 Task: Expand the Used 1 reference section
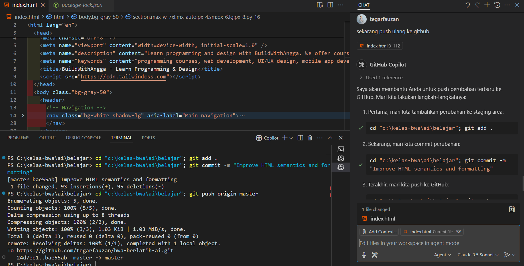pos(381,78)
